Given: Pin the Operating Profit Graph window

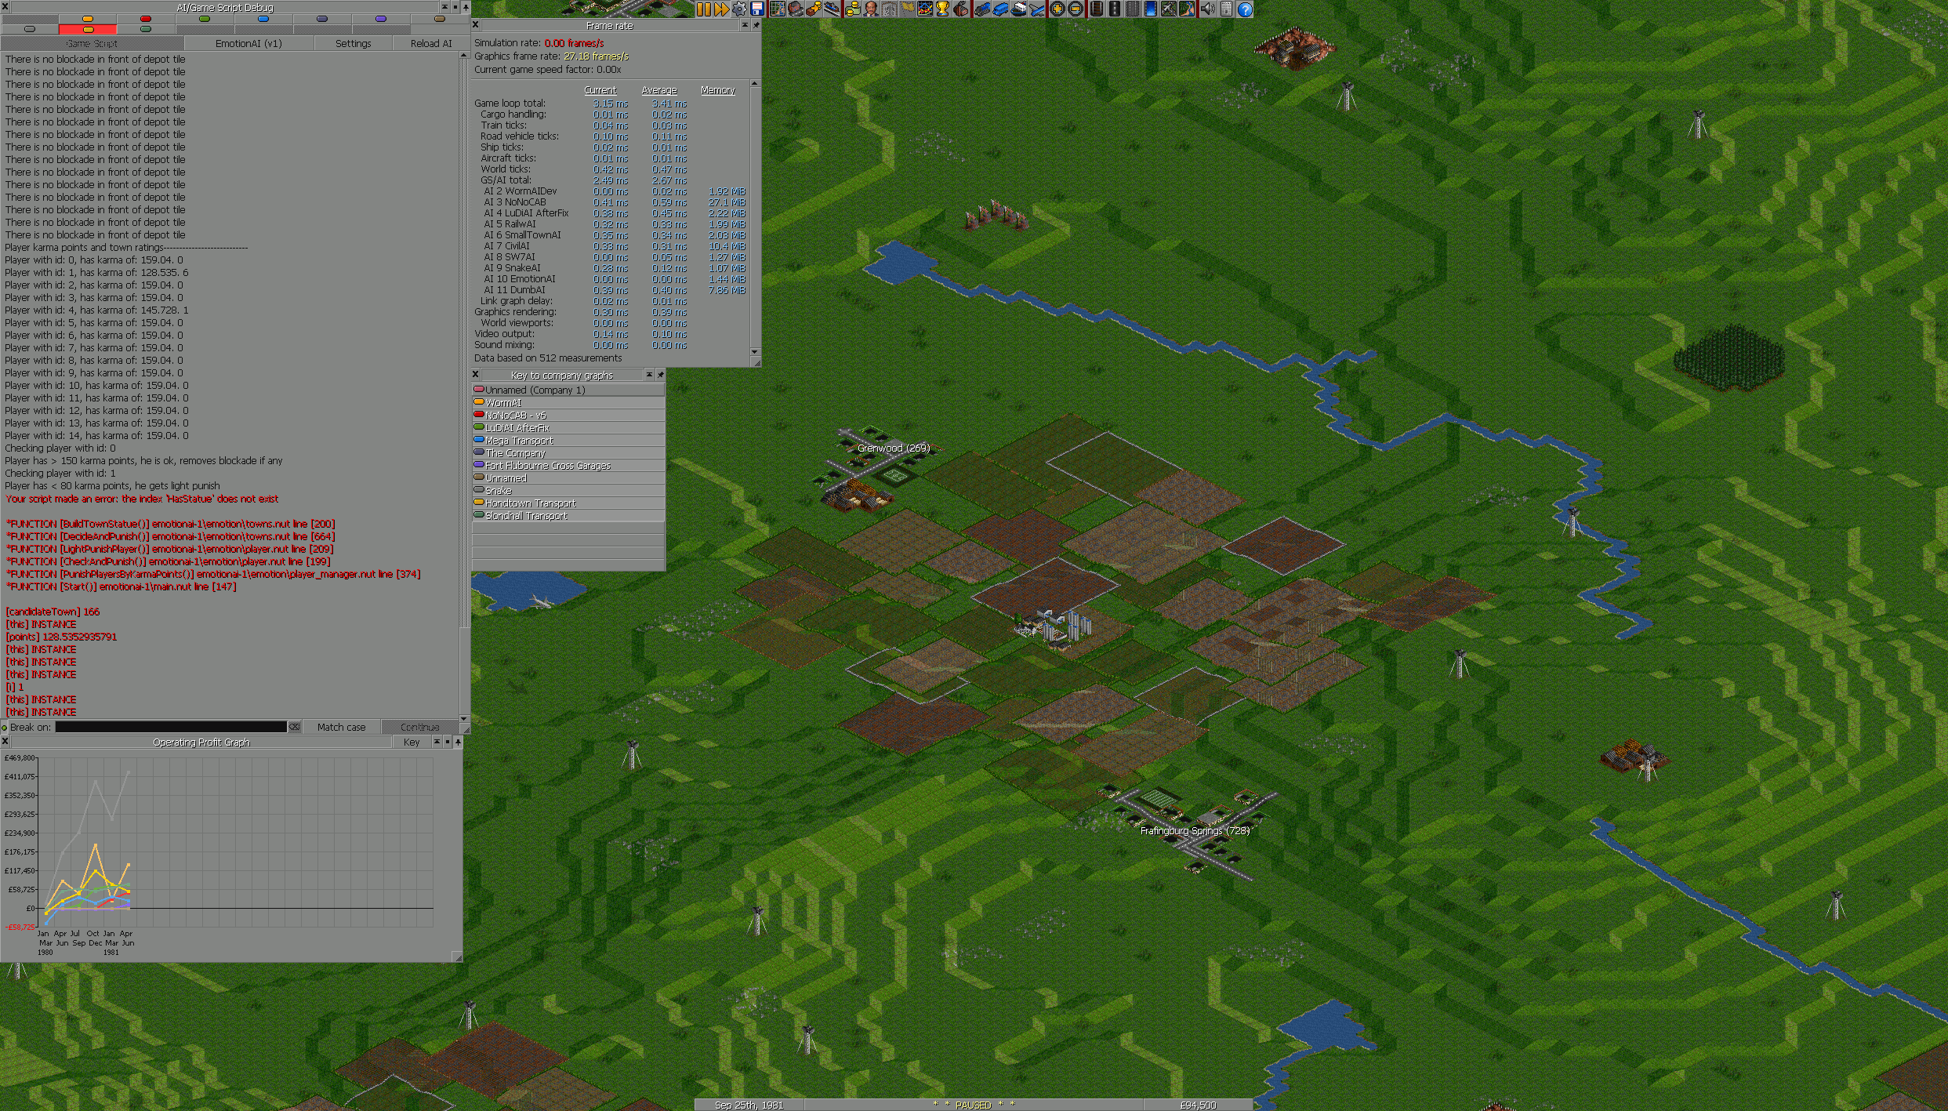Looking at the screenshot, I should pos(458,742).
